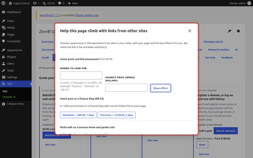
Task: Focus the Words to look for field
Action: [x=81, y=76]
